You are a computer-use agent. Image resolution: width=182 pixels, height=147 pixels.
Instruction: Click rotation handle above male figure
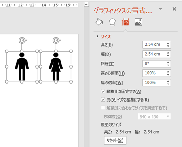pos(22,41)
